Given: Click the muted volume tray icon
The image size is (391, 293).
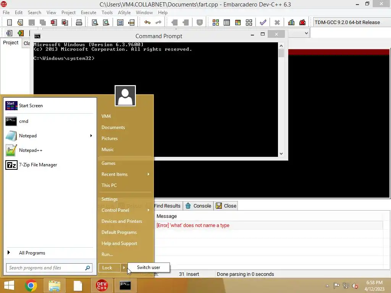Looking at the screenshot, I should 355,286.
